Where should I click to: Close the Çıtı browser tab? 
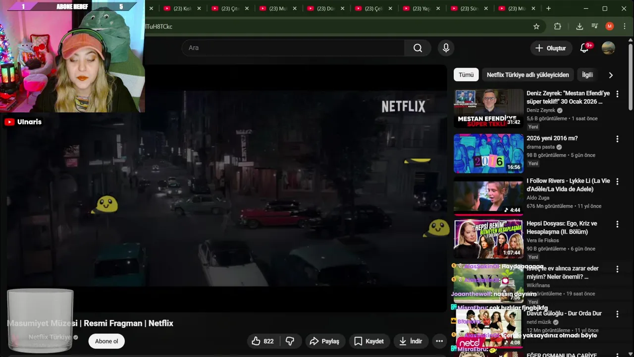coord(247,8)
